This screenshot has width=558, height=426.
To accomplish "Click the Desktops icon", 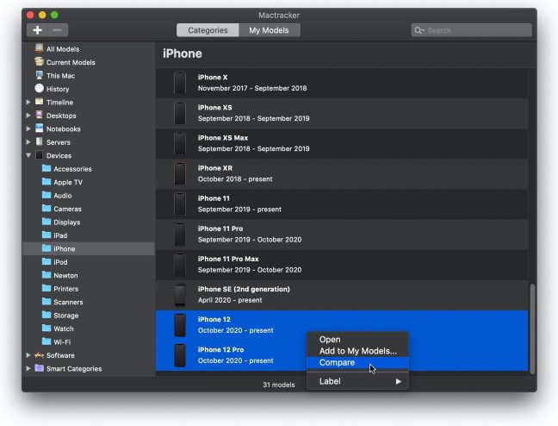I will (39, 115).
